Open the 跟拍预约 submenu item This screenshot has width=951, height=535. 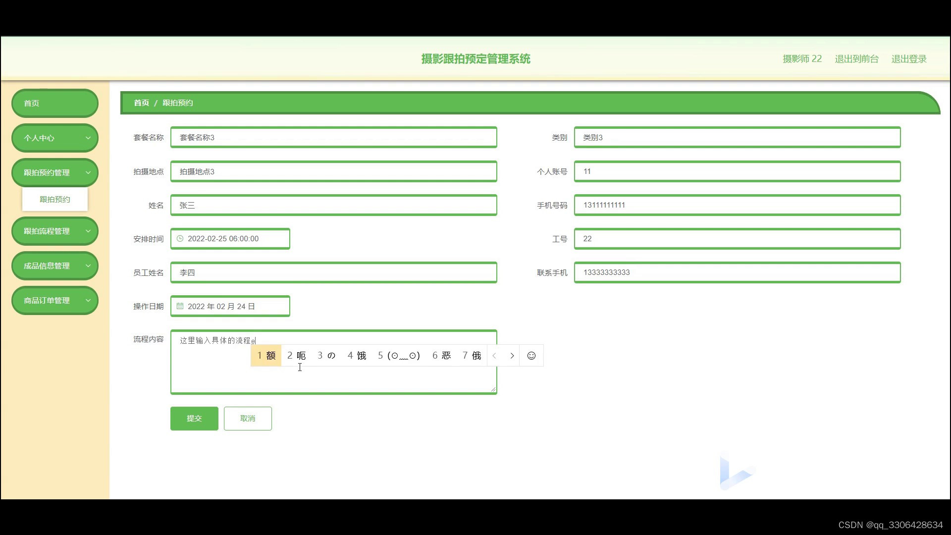pos(55,199)
